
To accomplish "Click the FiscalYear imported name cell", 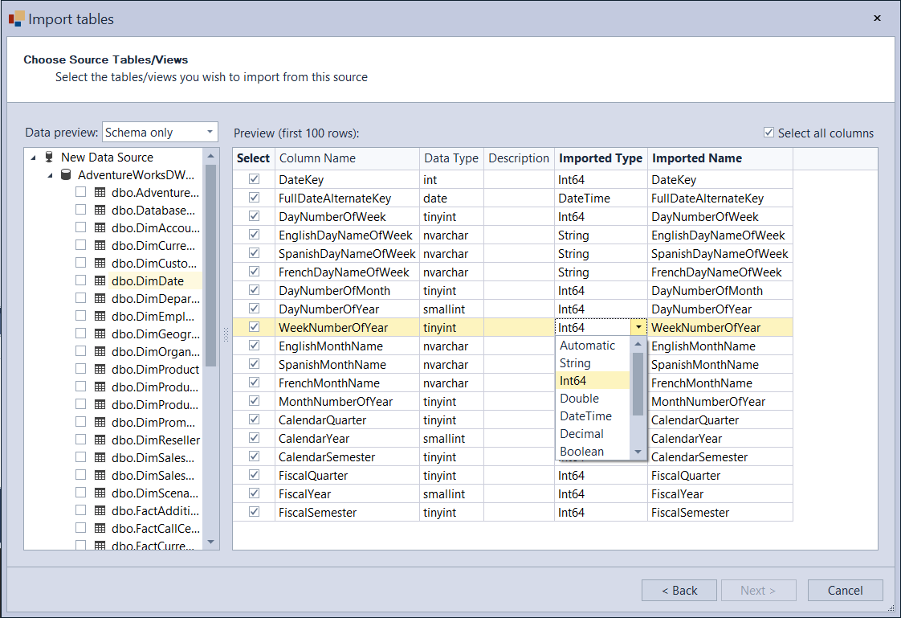I will click(x=720, y=494).
